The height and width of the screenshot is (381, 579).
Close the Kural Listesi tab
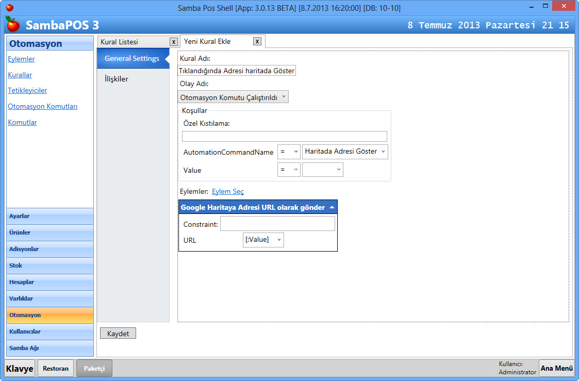(174, 42)
